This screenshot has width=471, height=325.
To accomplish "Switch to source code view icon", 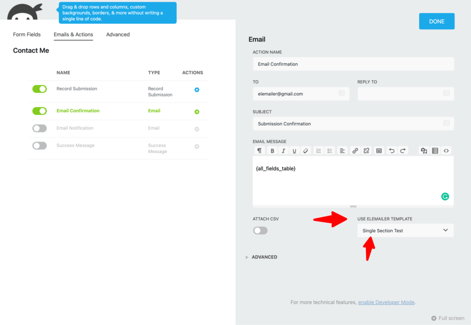I will pyautogui.click(x=446, y=151).
